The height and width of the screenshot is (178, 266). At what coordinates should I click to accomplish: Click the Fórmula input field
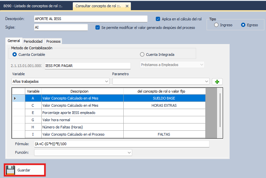pyautogui.click(x=121, y=144)
